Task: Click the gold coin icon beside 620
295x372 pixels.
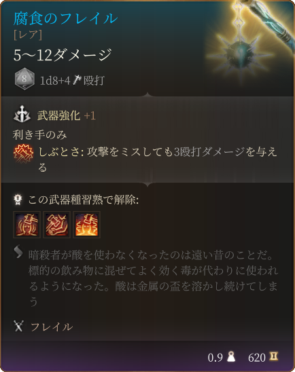Action: [273, 356]
